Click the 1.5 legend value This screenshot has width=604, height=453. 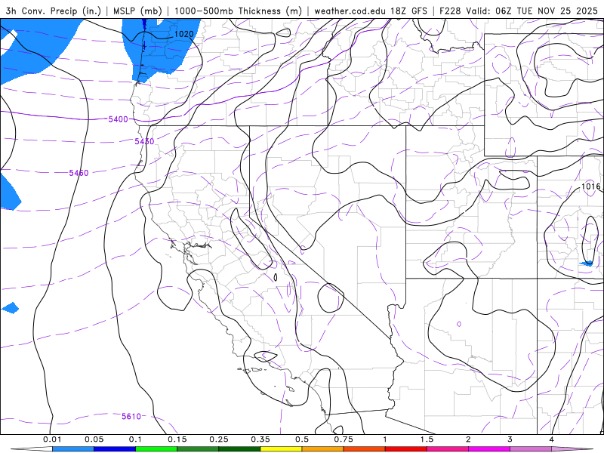(x=427, y=439)
